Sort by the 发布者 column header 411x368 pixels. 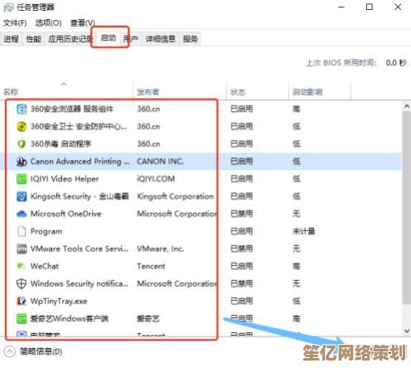pos(180,91)
